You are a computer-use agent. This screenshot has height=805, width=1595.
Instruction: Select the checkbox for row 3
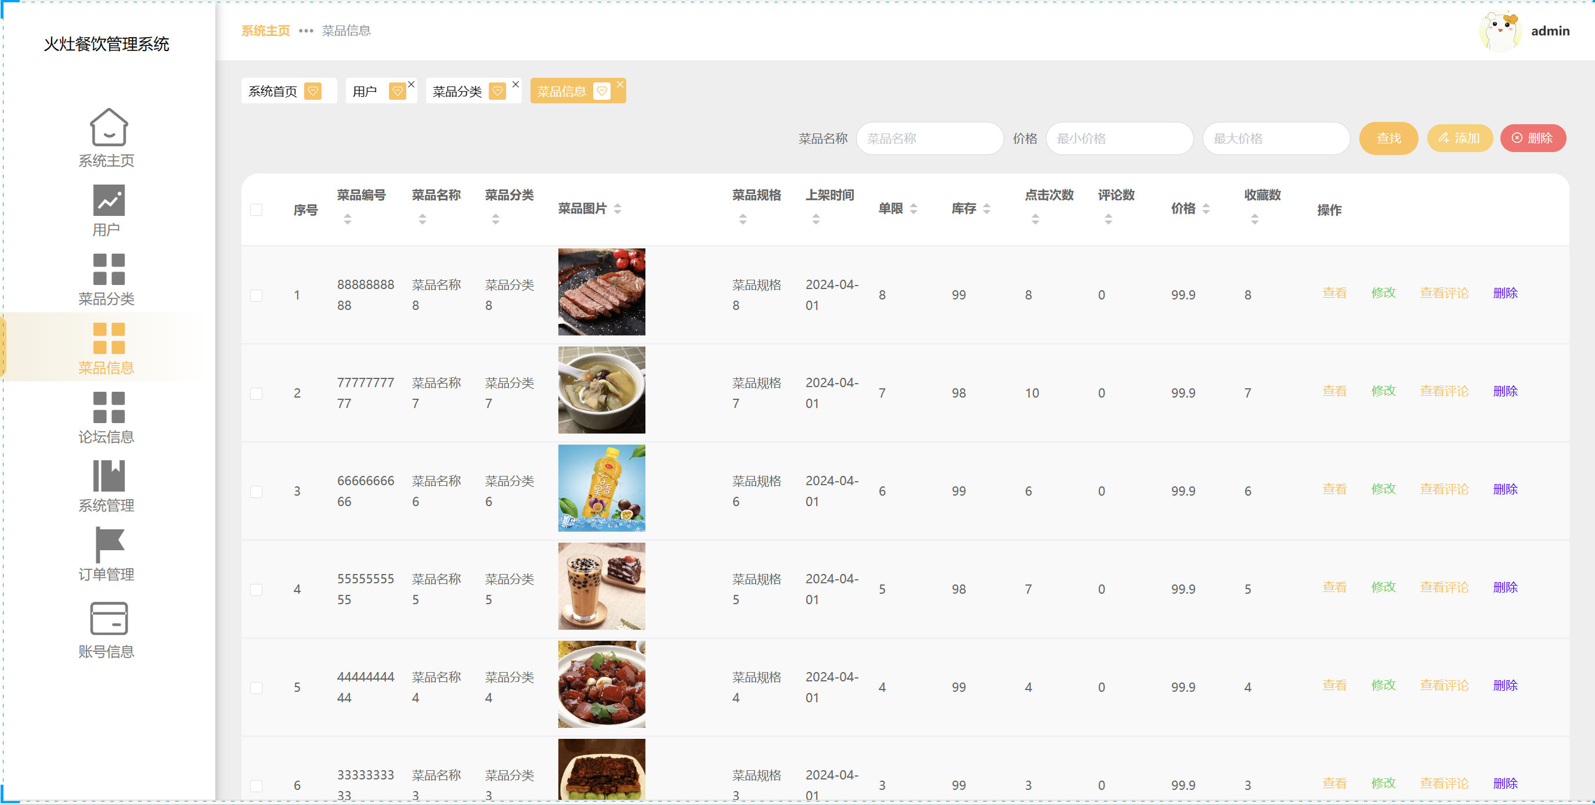pyautogui.click(x=257, y=492)
